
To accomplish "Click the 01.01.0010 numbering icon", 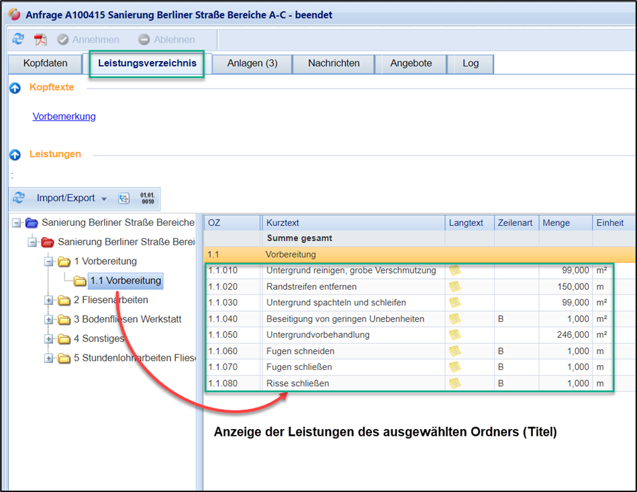I will (147, 198).
